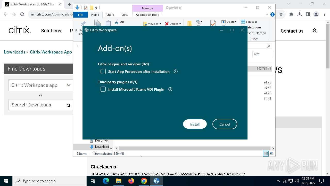
Task: Switch to Home ribbon tab
Action: click(x=95, y=15)
